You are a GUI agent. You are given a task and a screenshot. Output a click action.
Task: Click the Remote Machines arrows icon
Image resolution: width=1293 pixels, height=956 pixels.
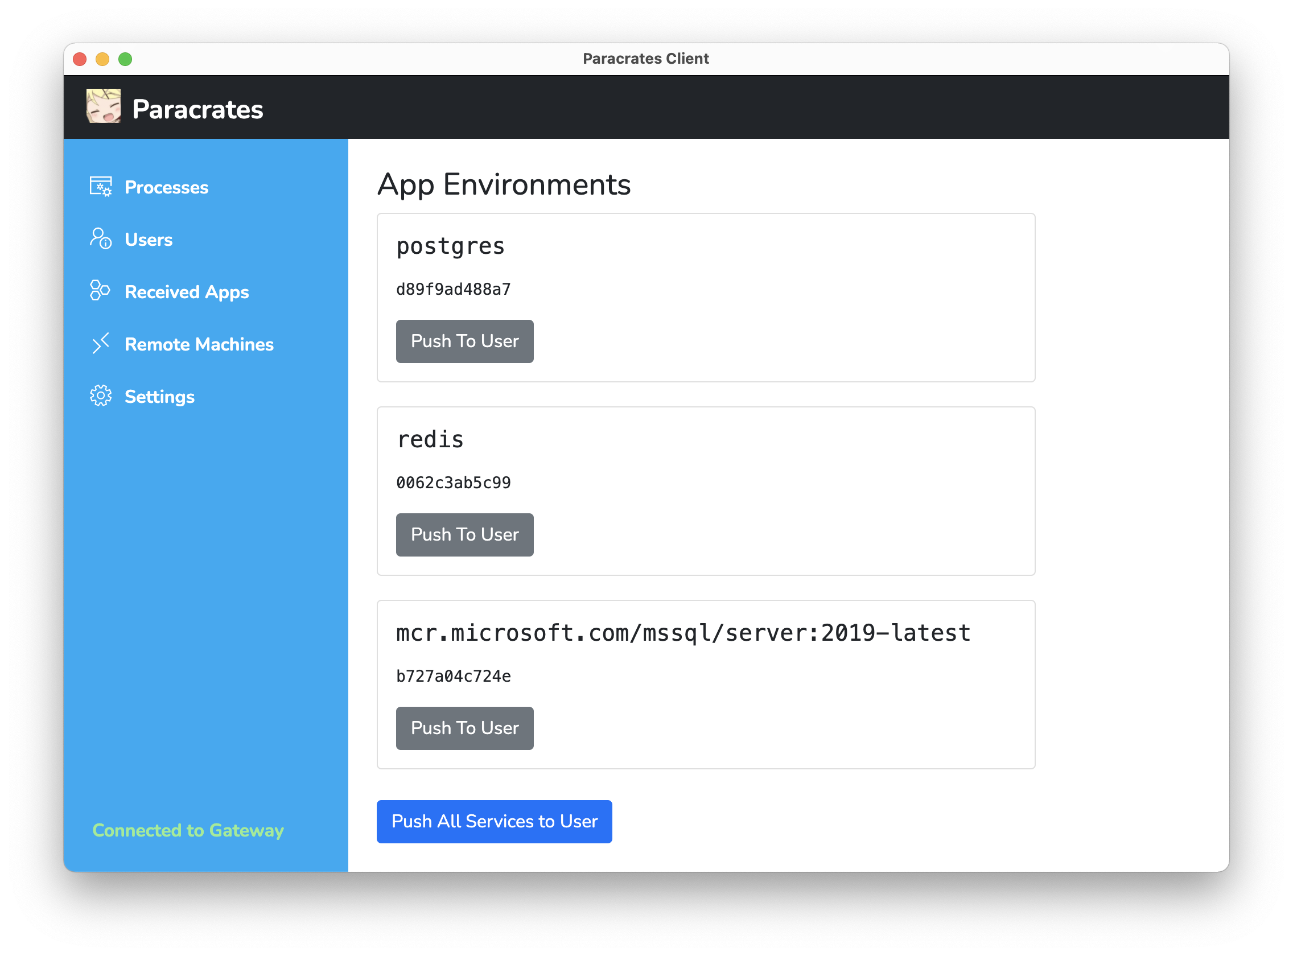(101, 343)
